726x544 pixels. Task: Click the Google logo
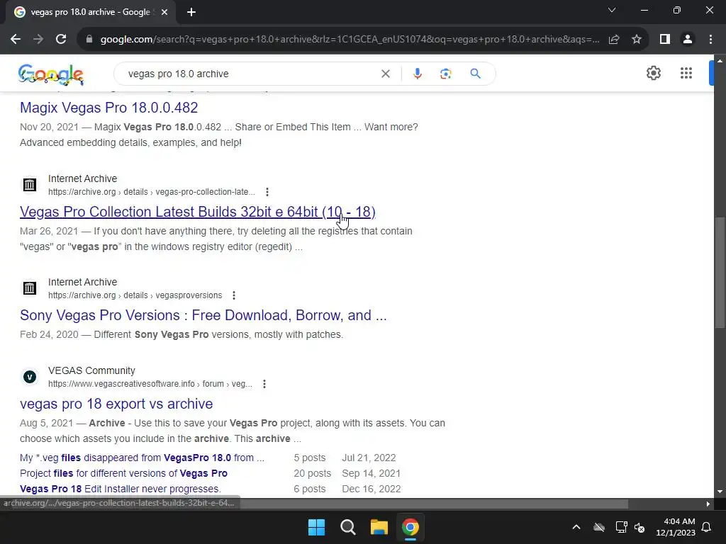pos(51,74)
